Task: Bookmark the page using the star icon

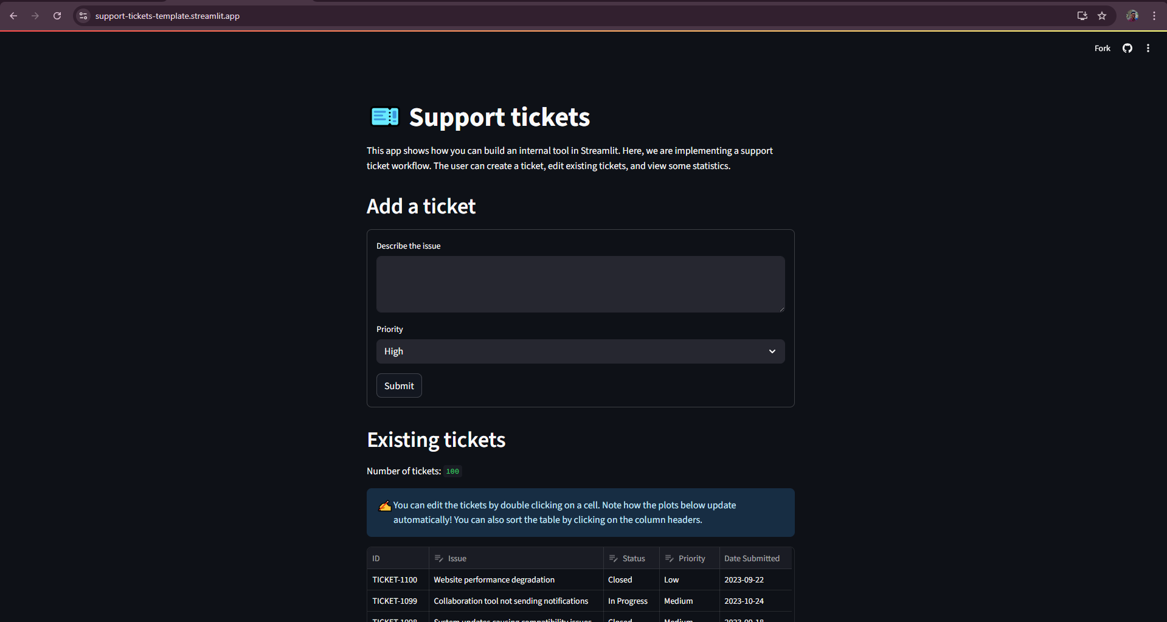Action: click(1103, 16)
